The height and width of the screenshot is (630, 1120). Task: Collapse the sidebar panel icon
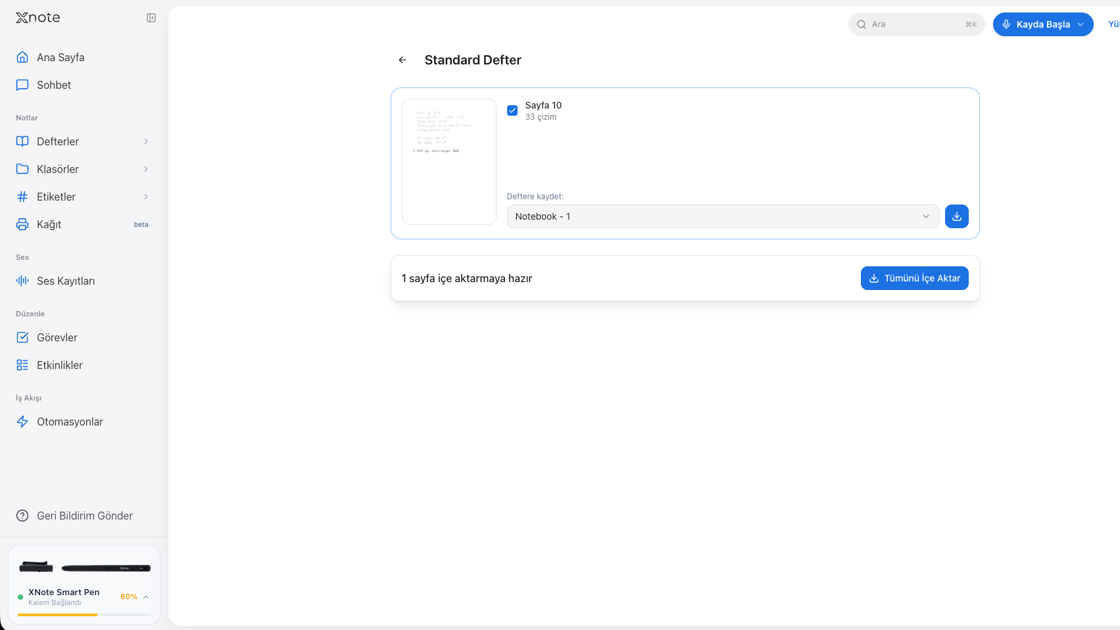tap(151, 18)
